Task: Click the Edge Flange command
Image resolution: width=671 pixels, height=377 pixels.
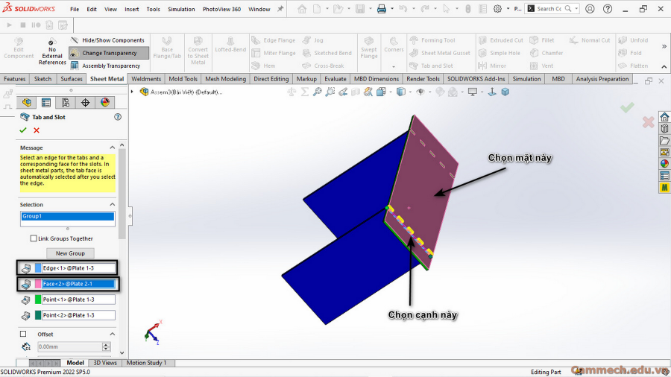Action: coord(274,40)
